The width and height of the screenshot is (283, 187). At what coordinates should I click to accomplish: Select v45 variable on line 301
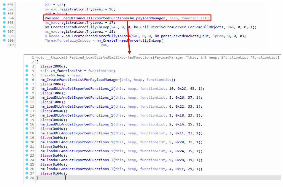click(x=60, y=5)
